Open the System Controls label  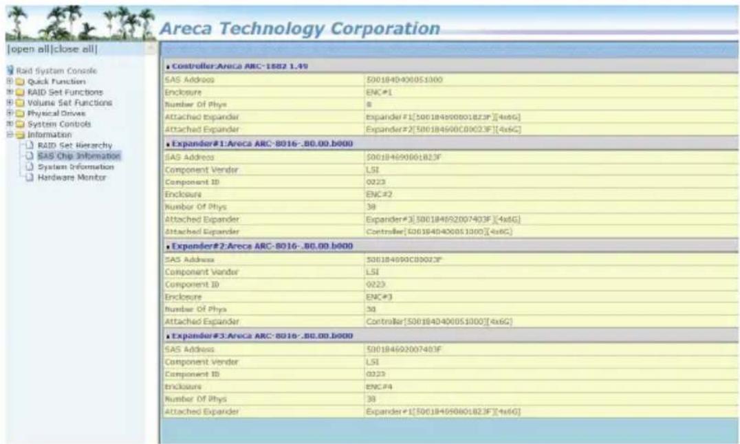pyautogui.click(x=59, y=124)
